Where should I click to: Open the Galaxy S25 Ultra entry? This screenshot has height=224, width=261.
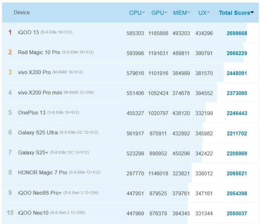tap(38, 132)
